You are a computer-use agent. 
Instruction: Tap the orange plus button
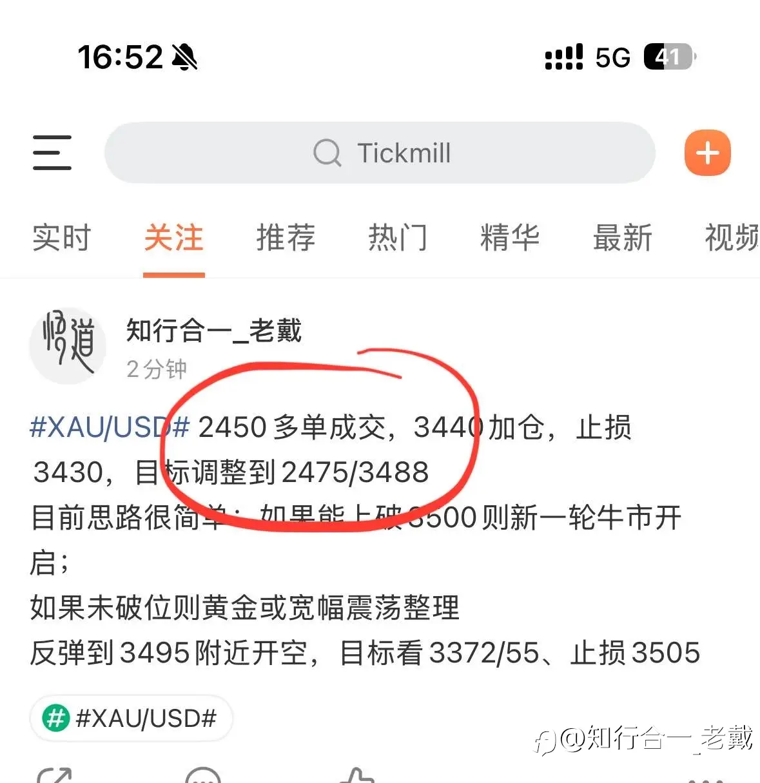click(707, 153)
